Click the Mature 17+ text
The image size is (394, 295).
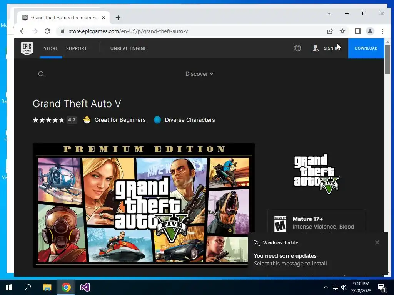[307, 219]
